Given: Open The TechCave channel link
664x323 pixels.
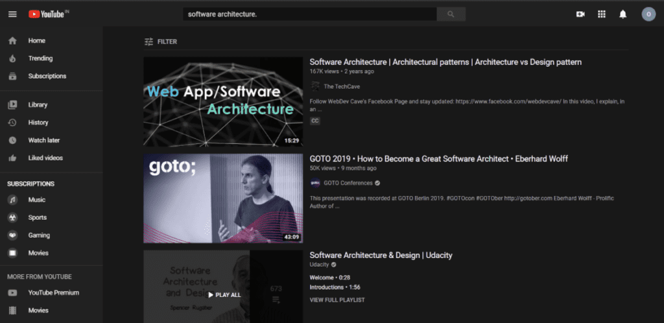Looking at the screenshot, I should click(x=342, y=86).
